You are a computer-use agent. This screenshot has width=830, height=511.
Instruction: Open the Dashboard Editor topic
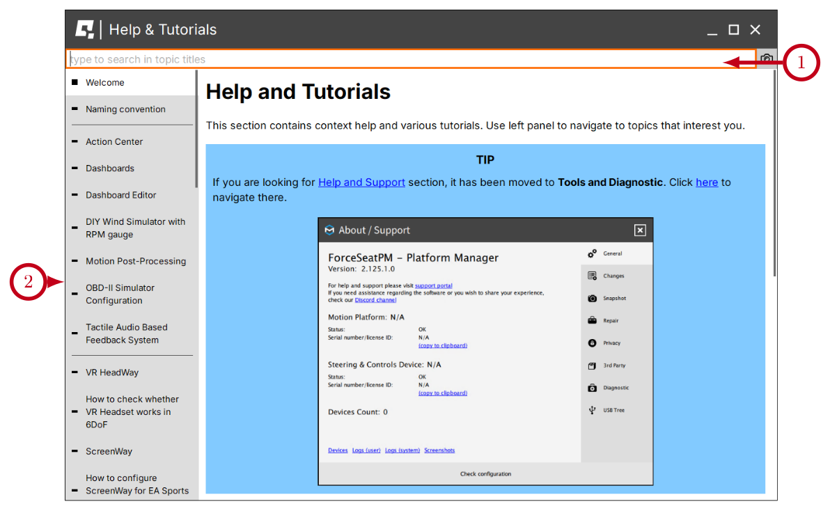[120, 195]
